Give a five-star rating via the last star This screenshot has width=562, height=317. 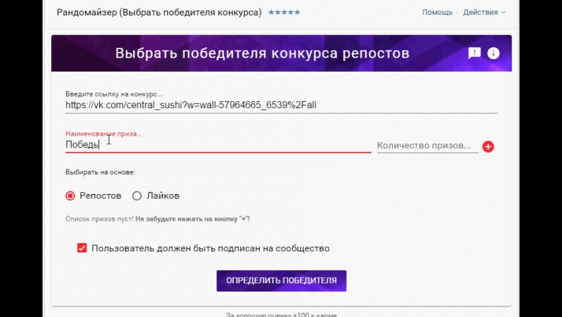click(297, 13)
